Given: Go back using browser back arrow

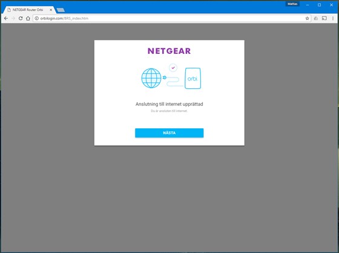Looking at the screenshot, I should point(6,18).
